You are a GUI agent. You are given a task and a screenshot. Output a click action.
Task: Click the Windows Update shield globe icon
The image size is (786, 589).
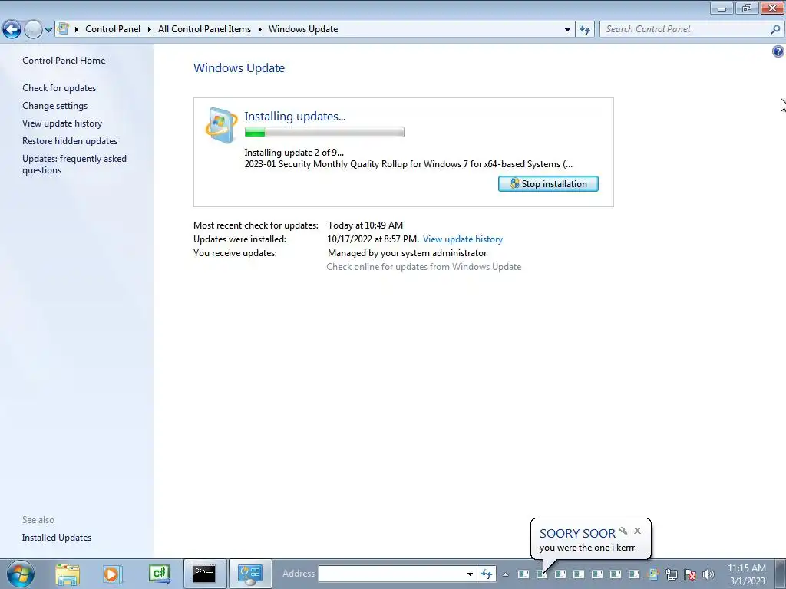pyautogui.click(x=221, y=125)
